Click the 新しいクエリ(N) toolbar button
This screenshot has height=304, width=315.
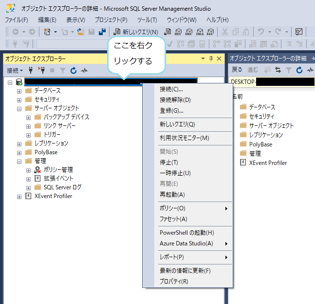[x=136, y=32]
